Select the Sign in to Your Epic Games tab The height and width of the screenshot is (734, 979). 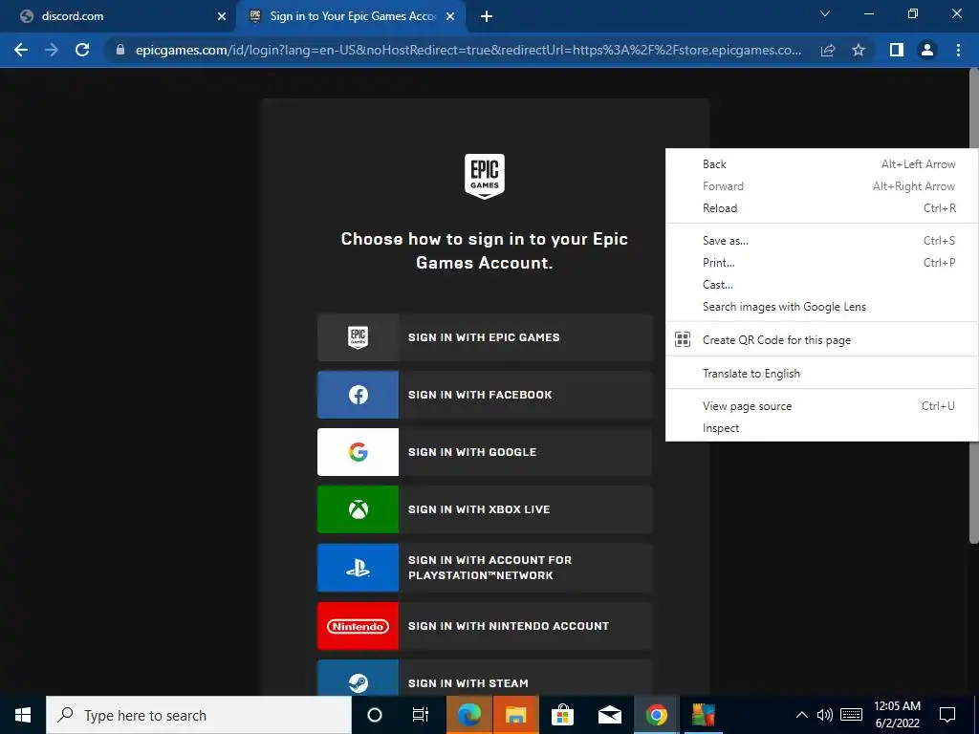pos(352,17)
